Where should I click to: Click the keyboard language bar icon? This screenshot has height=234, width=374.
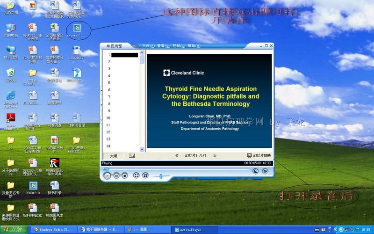317,230
